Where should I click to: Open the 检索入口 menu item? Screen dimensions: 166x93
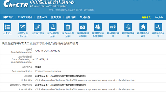tap(42, 17)
